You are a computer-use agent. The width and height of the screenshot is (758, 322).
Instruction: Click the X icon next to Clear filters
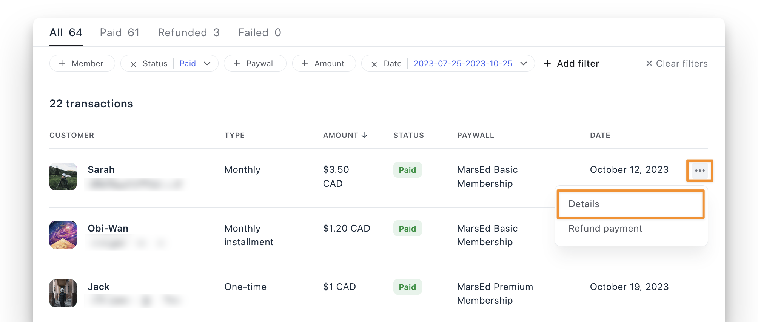tap(649, 63)
